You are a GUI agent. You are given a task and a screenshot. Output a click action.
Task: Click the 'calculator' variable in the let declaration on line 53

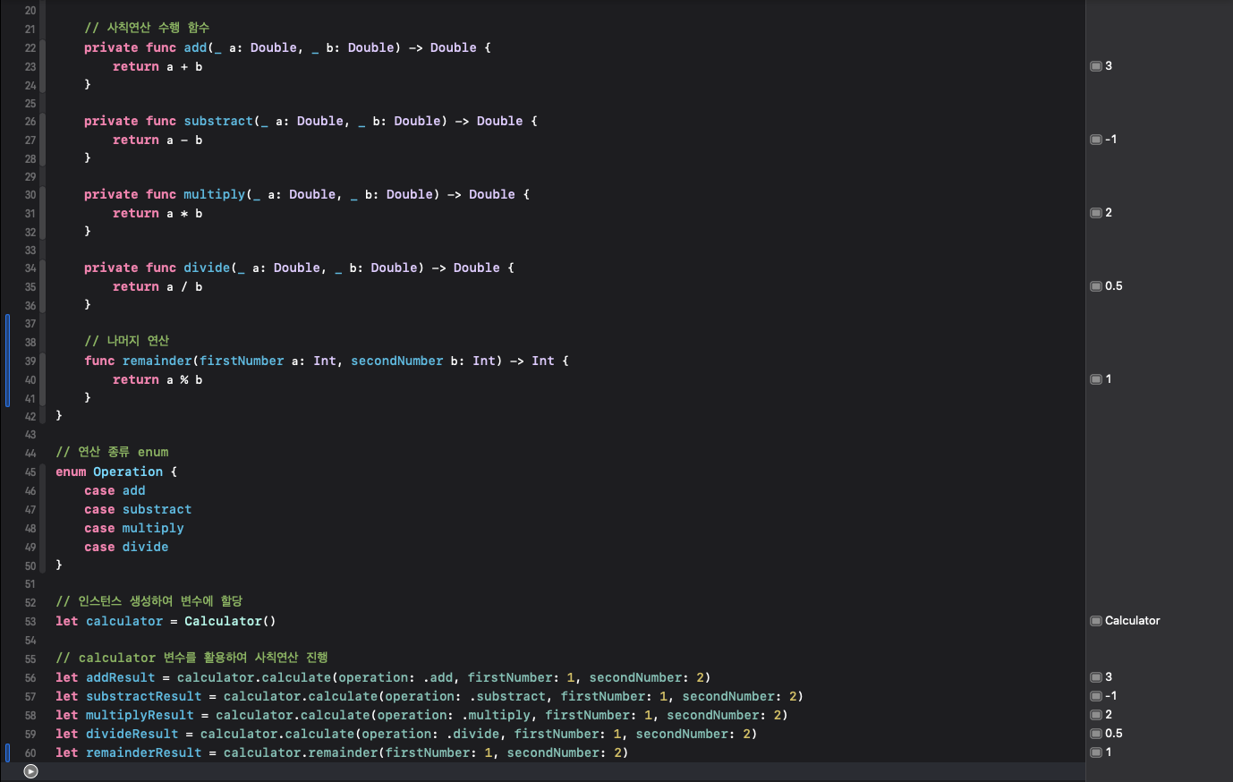(x=124, y=621)
